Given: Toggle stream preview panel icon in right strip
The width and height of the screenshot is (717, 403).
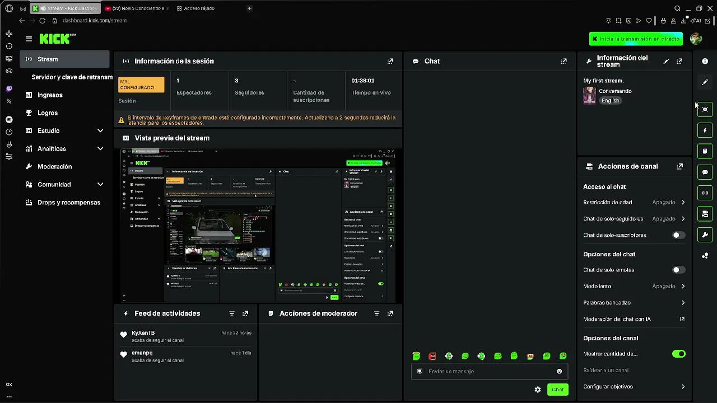Looking at the screenshot, I should tap(705, 109).
